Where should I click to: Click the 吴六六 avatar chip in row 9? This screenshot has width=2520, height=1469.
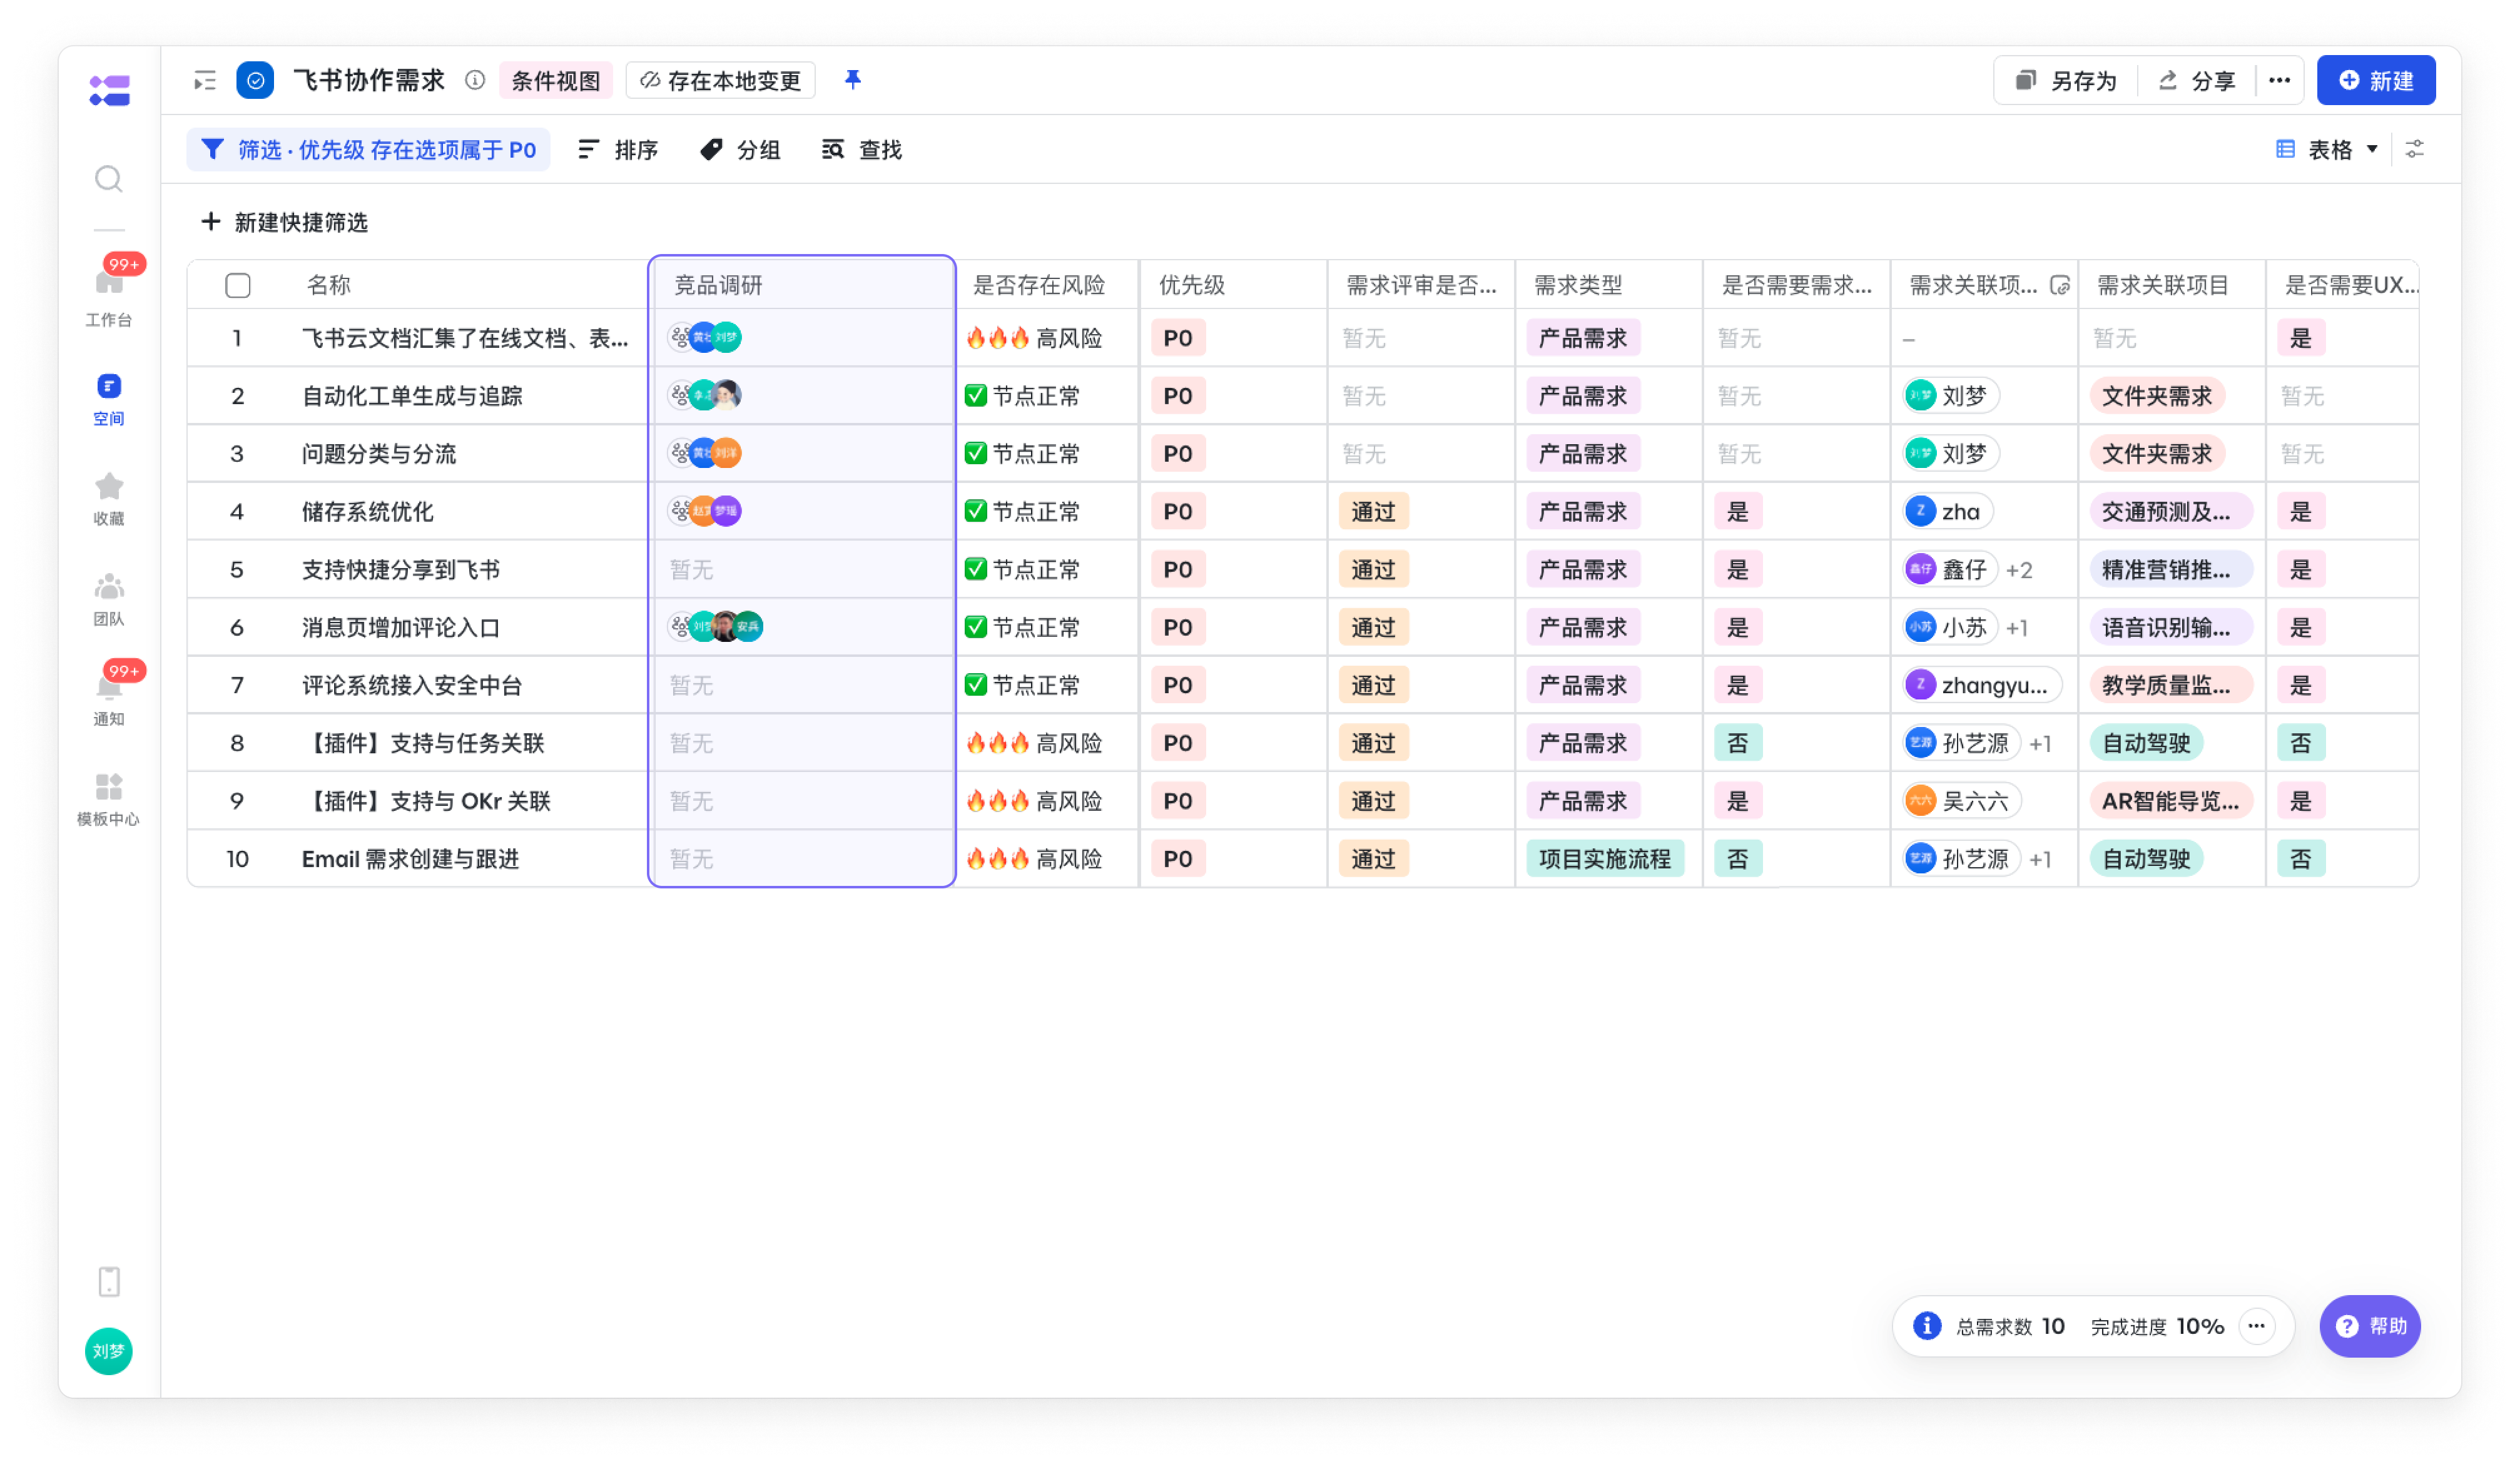click(x=1961, y=801)
